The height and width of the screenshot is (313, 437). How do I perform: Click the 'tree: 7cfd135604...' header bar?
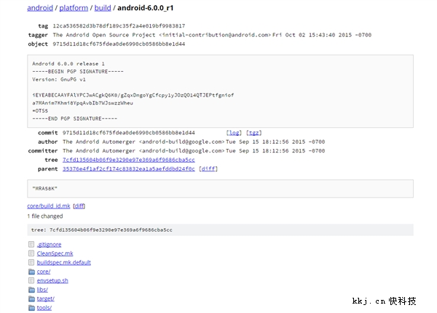(x=220, y=230)
